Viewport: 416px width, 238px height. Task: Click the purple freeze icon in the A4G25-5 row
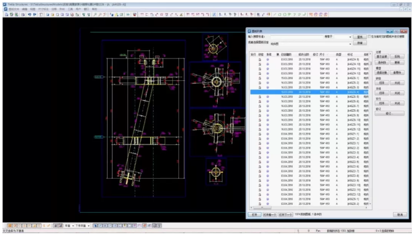pos(267,97)
